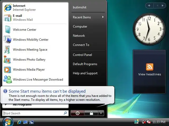The image size is (169, 126).
Task: Click the muted volume tray icon
Action: click(x=149, y=122)
